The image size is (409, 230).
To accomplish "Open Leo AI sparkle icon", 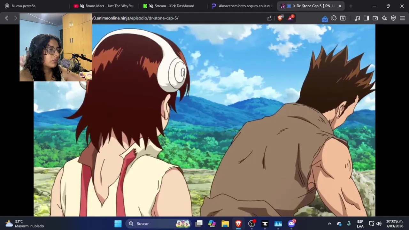I will tap(384, 18).
